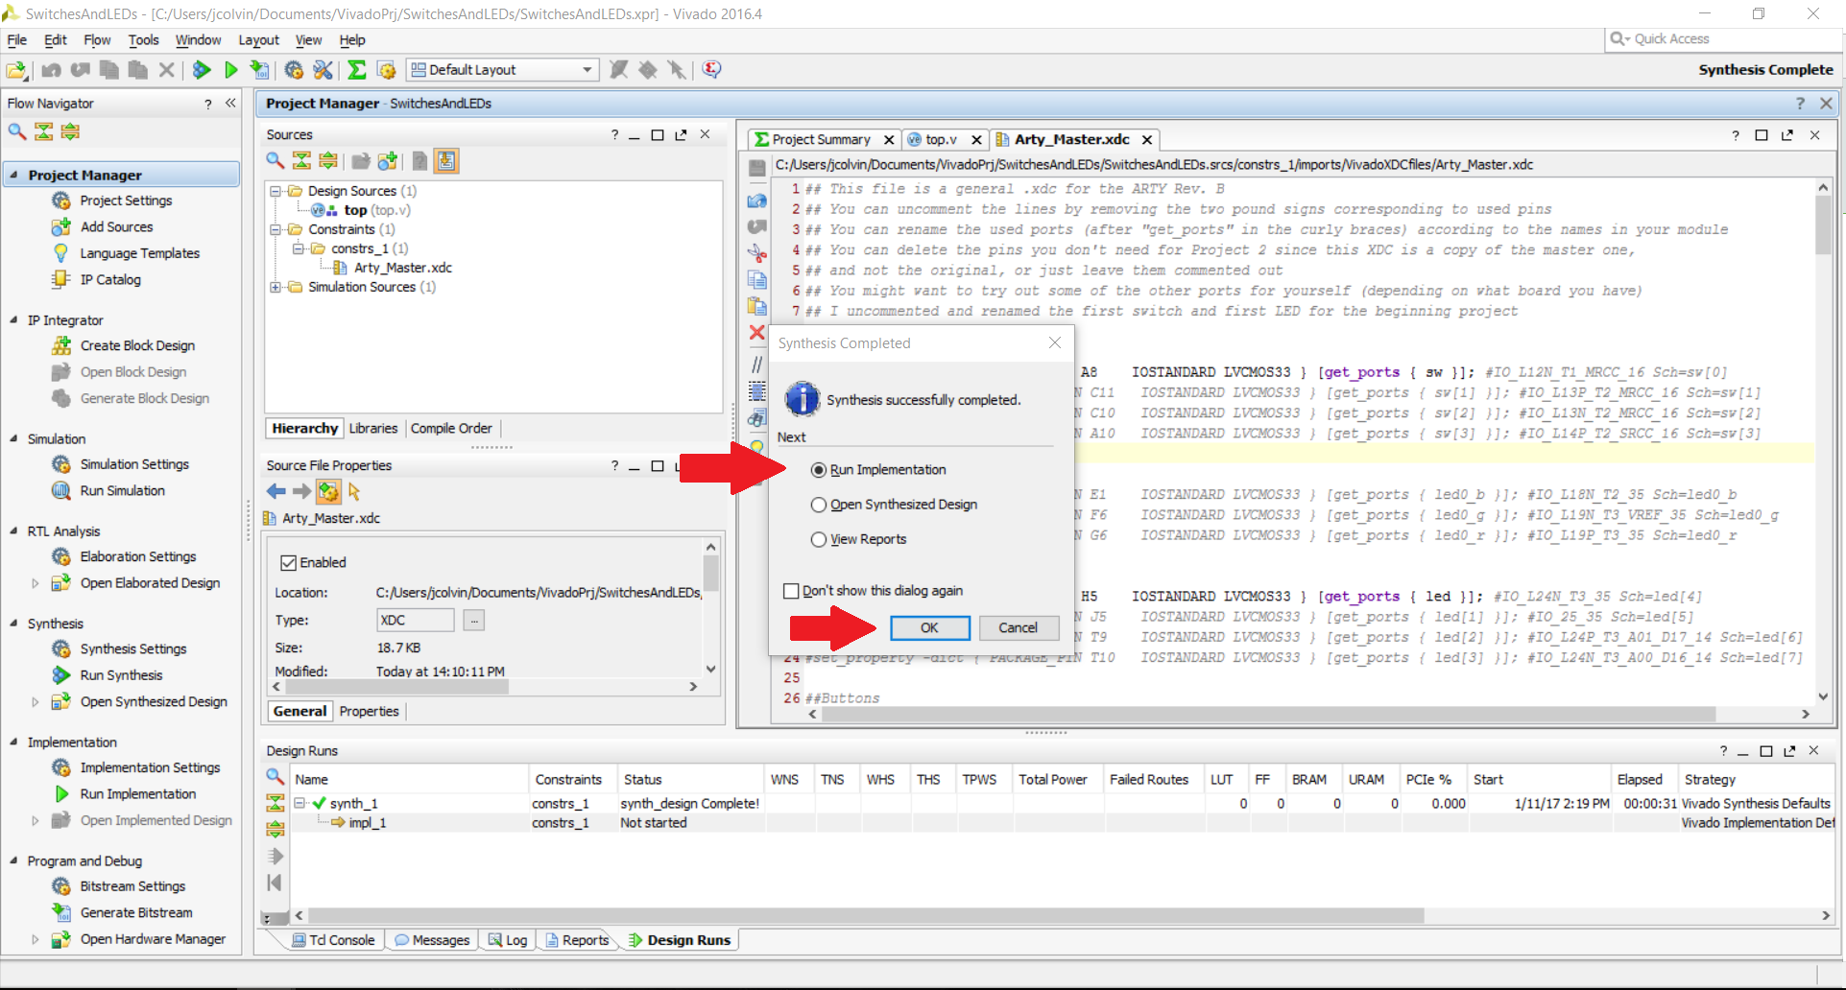This screenshot has height=990, width=1846.
Task: Expand the Simulation Sources tree node
Action: tap(276, 287)
